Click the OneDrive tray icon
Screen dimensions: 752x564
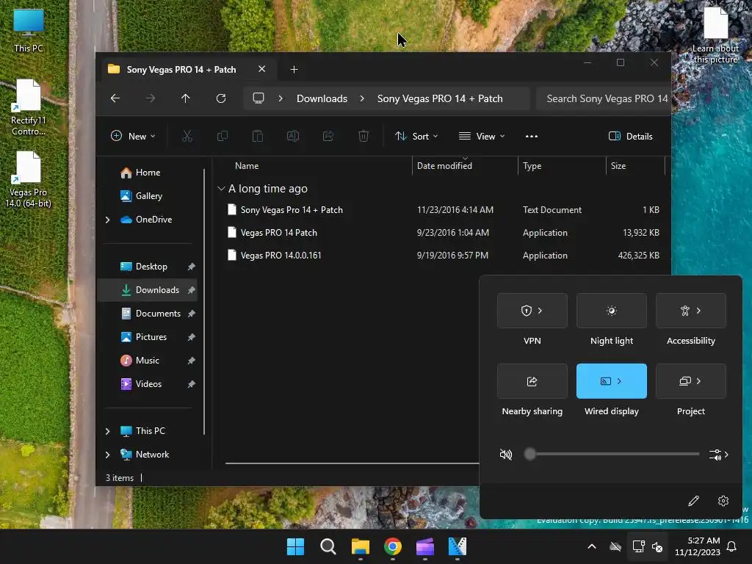(x=615, y=546)
